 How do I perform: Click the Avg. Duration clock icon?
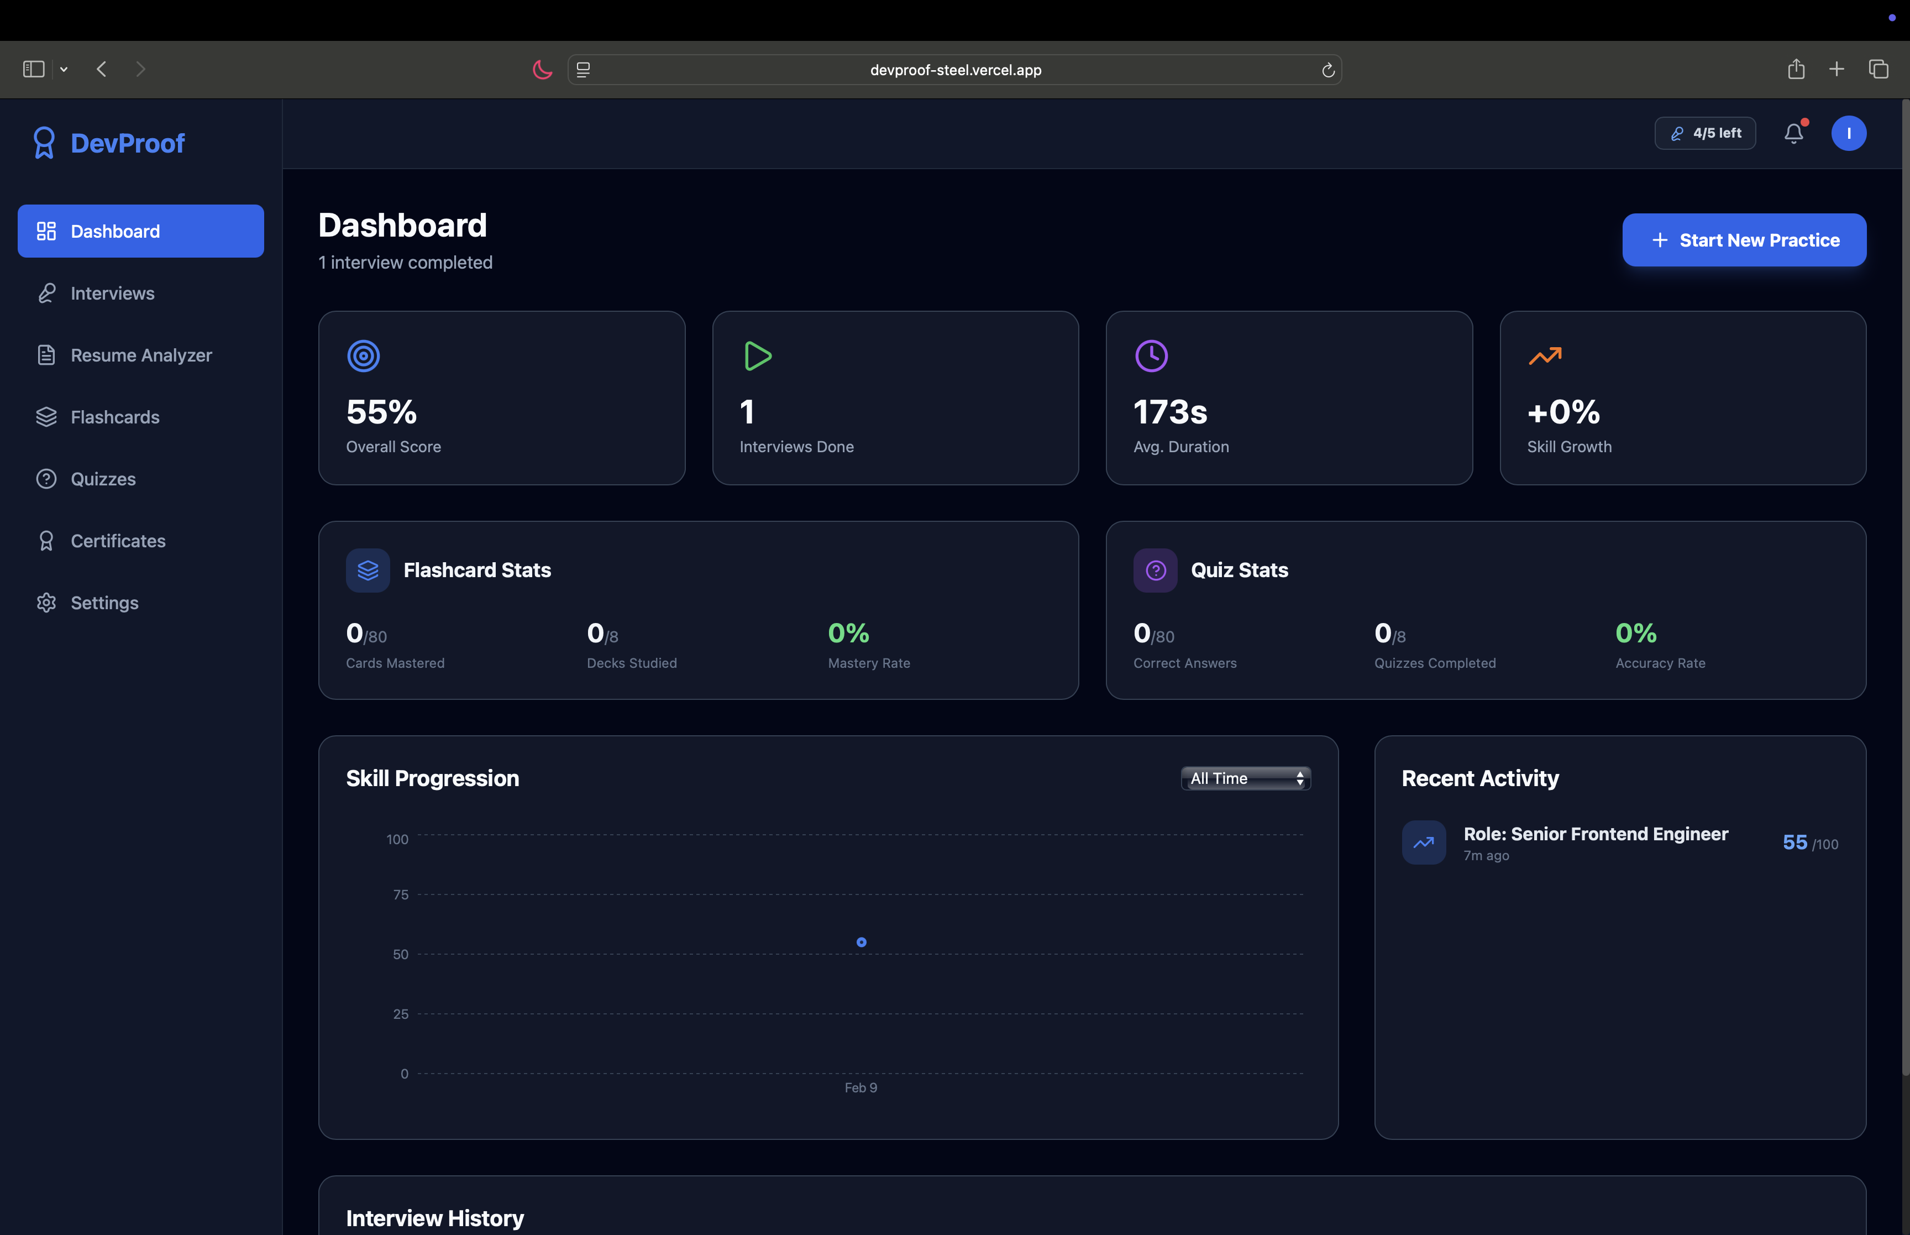pos(1151,356)
